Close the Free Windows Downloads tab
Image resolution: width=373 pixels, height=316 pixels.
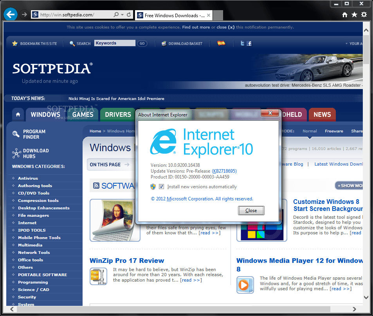coord(209,15)
